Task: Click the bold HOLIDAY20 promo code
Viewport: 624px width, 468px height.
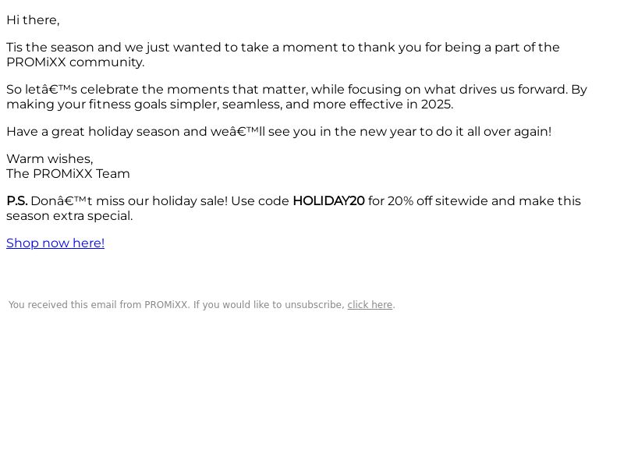Action: (x=328, y=200)
